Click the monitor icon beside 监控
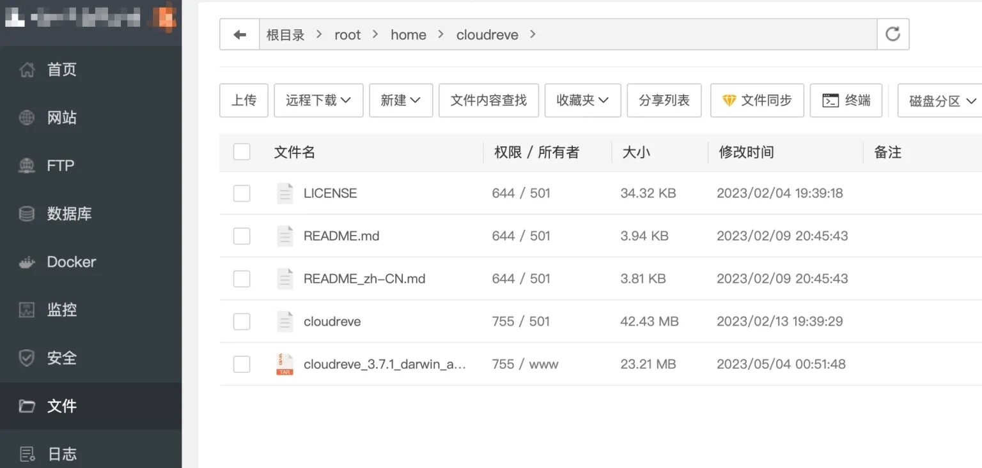 tap(27, 310)
